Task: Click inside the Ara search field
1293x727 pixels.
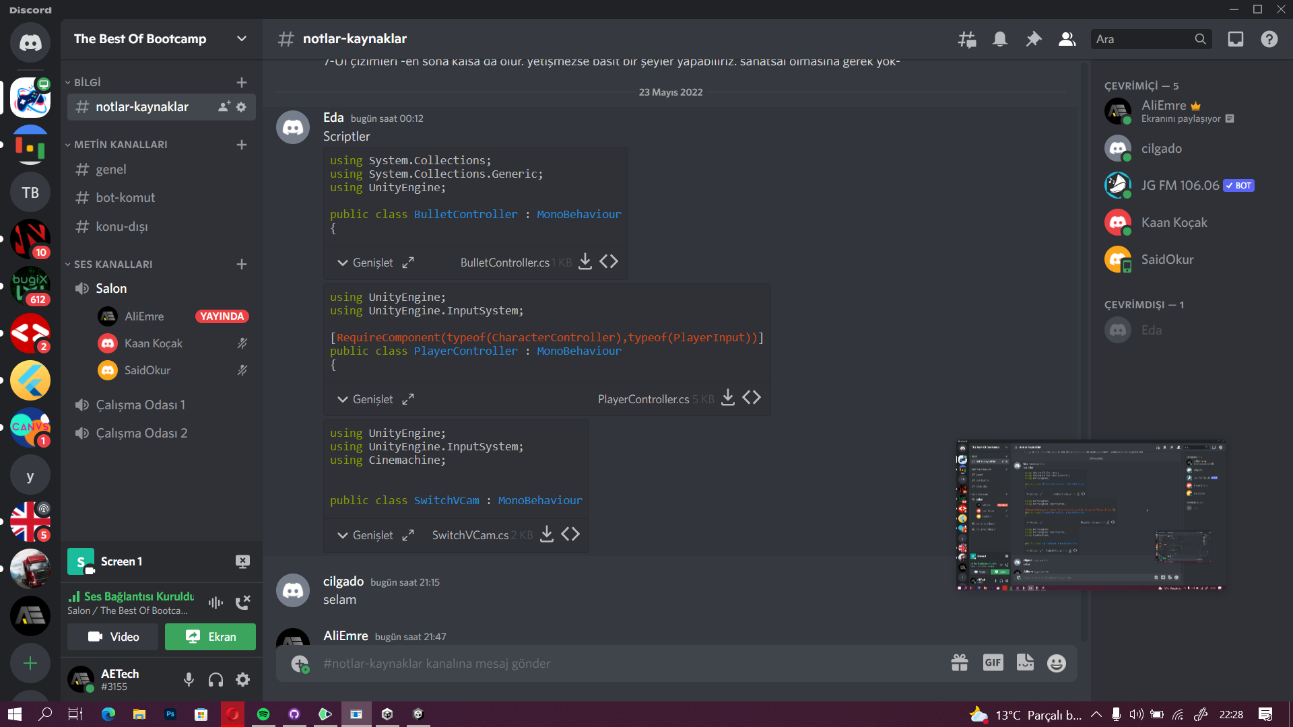Action: pyautogui.click(x=1145, y=39)
